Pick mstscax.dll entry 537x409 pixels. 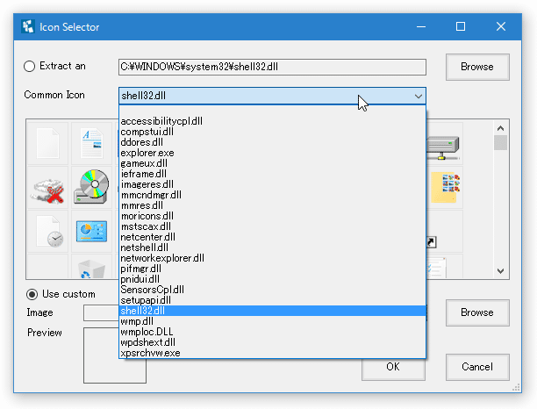pyautogui.click(x=272, y=226)
